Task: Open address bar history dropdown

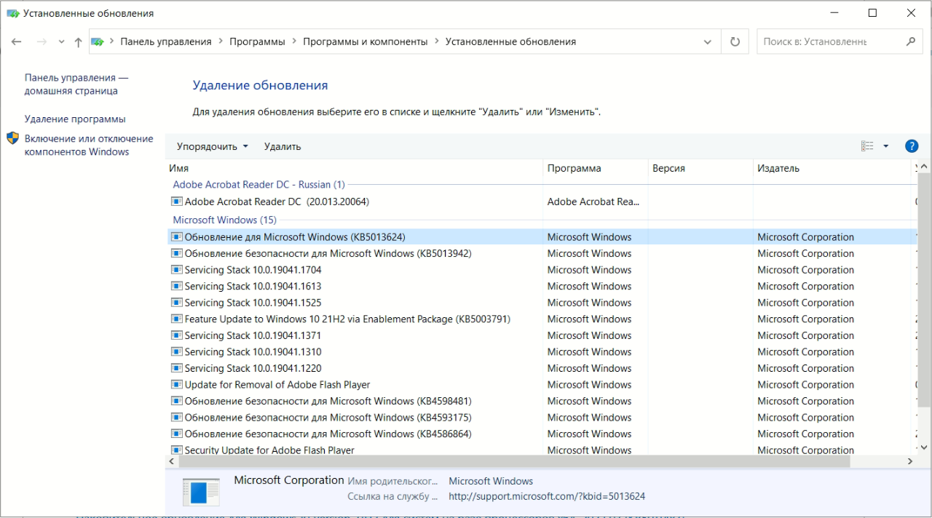Action: point(708,42)
